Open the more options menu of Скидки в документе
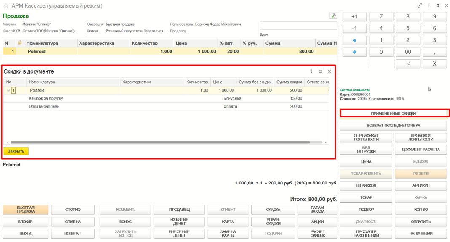This screenshot has width=450, height=242. [311, 71]
